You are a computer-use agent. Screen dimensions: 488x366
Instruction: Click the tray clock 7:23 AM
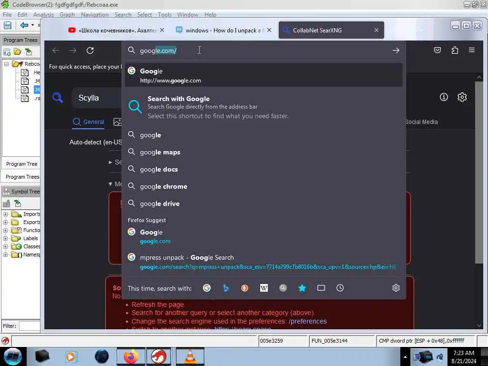463,356
